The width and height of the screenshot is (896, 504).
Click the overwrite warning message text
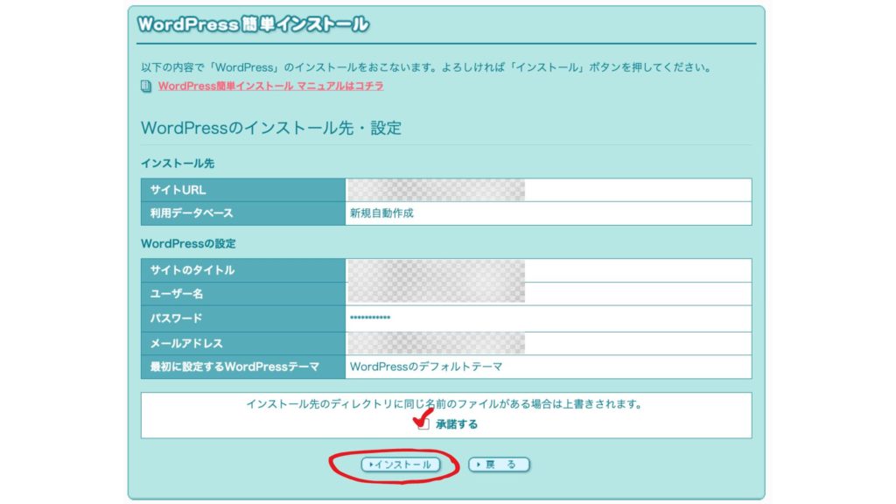pos(444,404)
